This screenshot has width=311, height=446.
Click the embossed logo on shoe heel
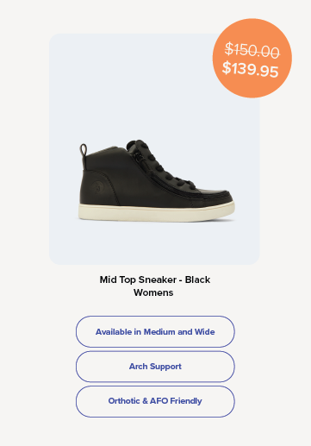point(97,186)
